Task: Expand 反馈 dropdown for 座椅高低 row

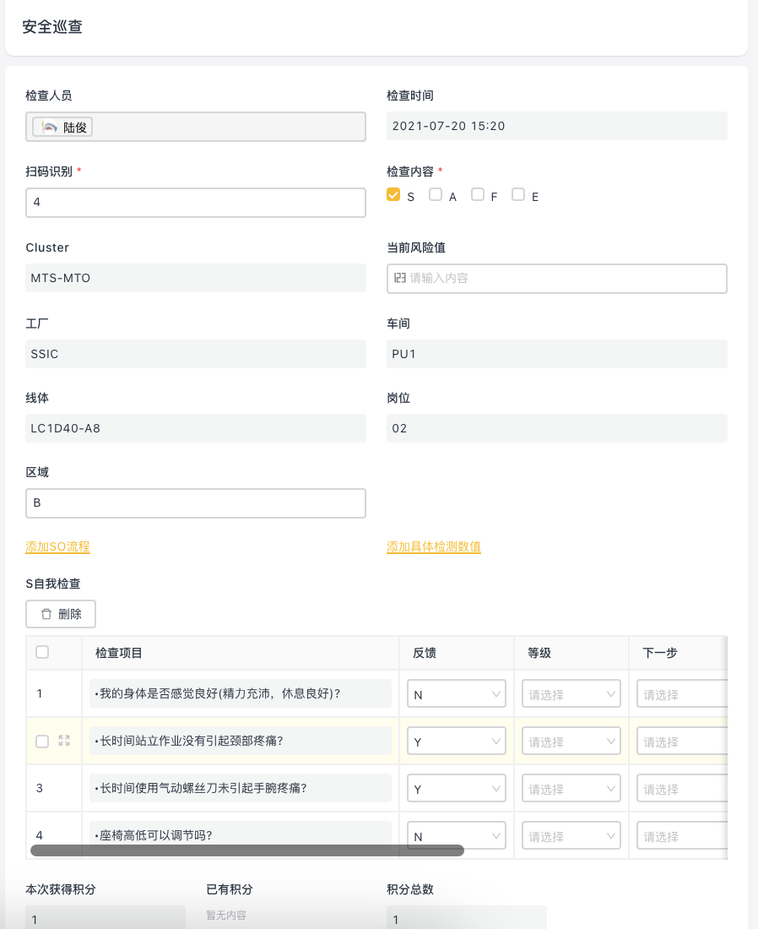Action: click(456, 836)
